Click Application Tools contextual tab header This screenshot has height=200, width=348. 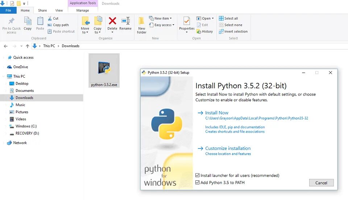(x=83, y=3)
